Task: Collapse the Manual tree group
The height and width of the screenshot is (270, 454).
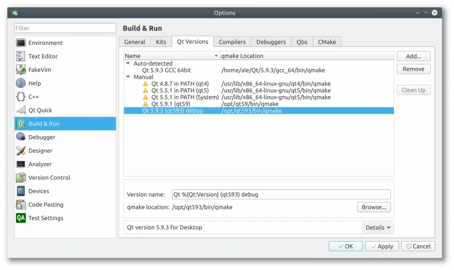Action: click(128, 77)
